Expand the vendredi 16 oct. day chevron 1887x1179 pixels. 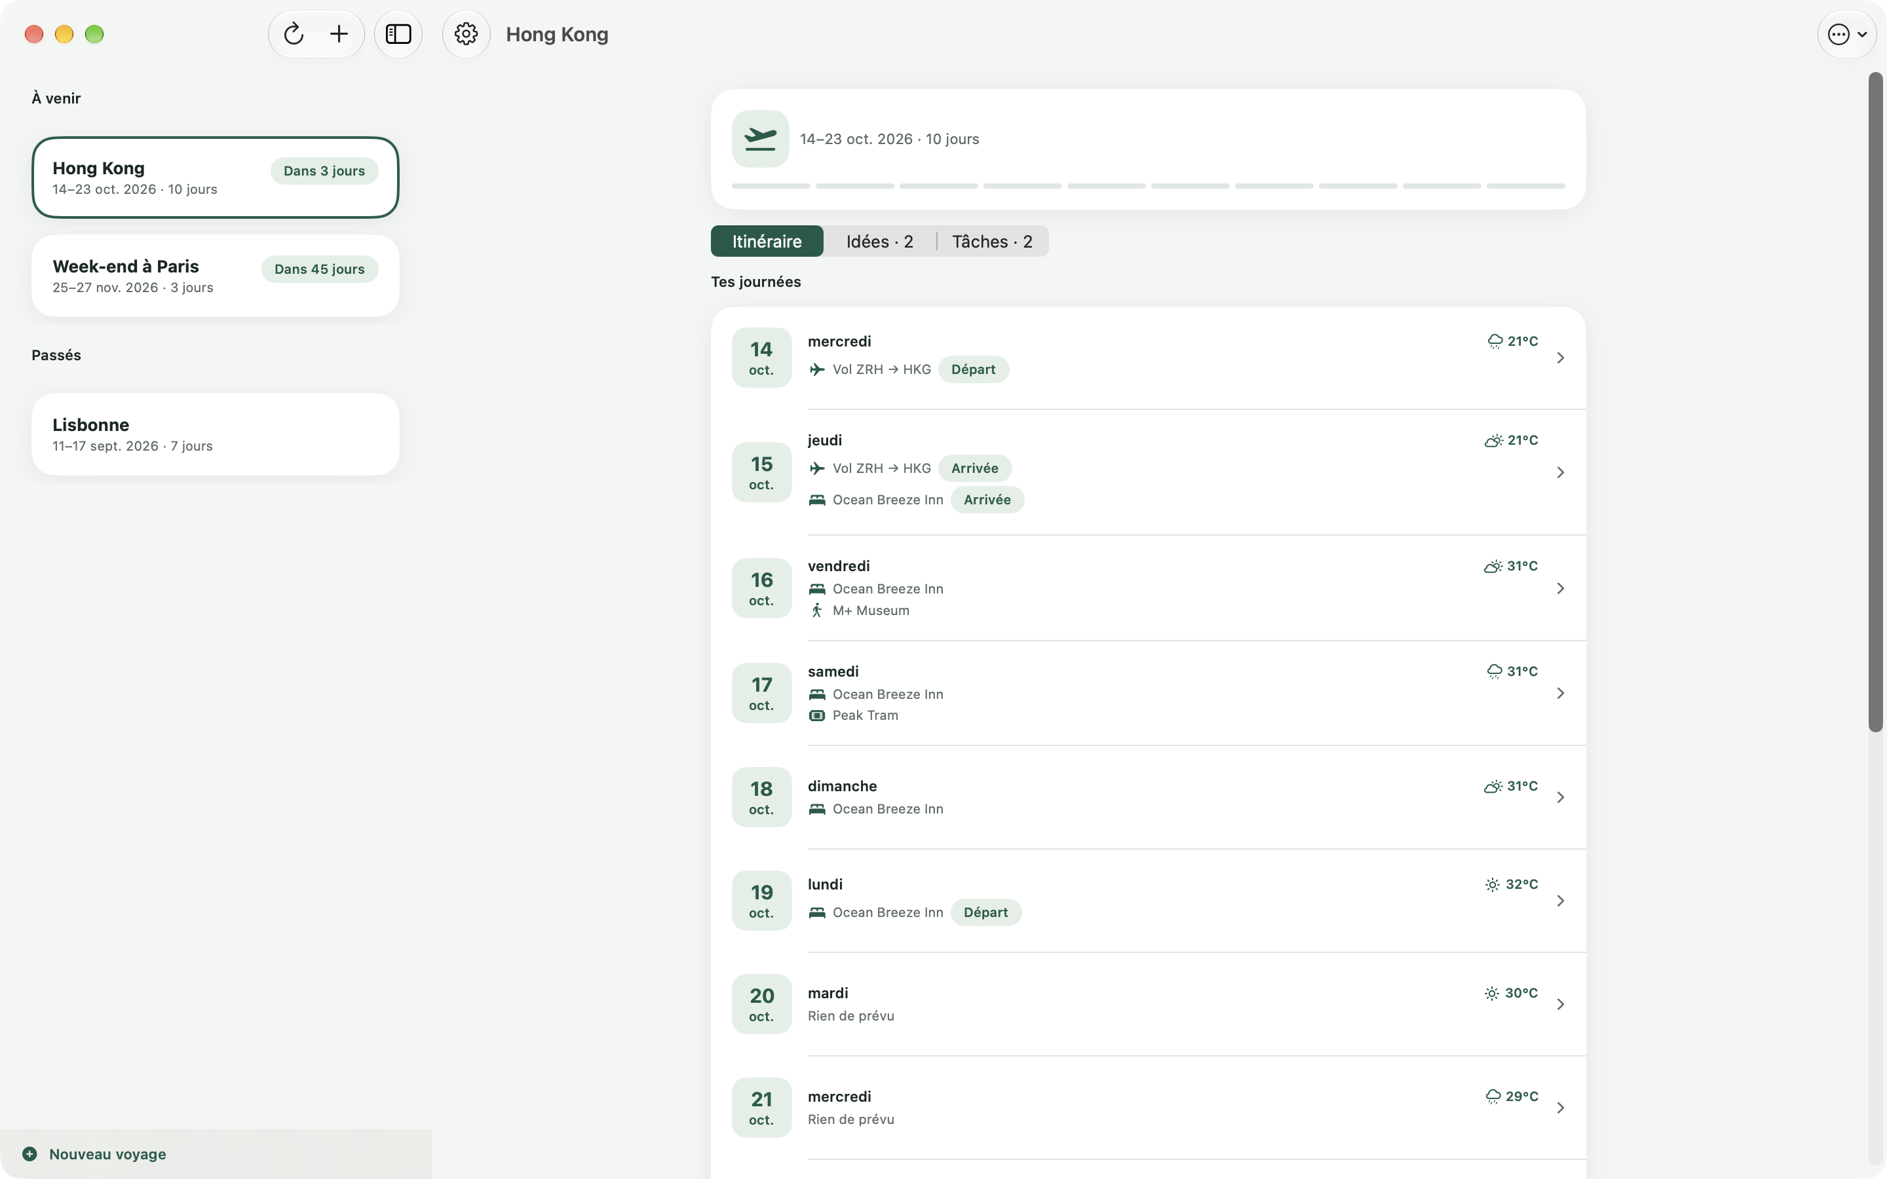[1560, 589]
